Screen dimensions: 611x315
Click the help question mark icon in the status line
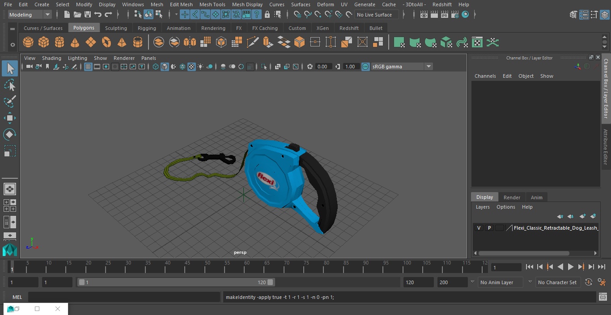257,15
